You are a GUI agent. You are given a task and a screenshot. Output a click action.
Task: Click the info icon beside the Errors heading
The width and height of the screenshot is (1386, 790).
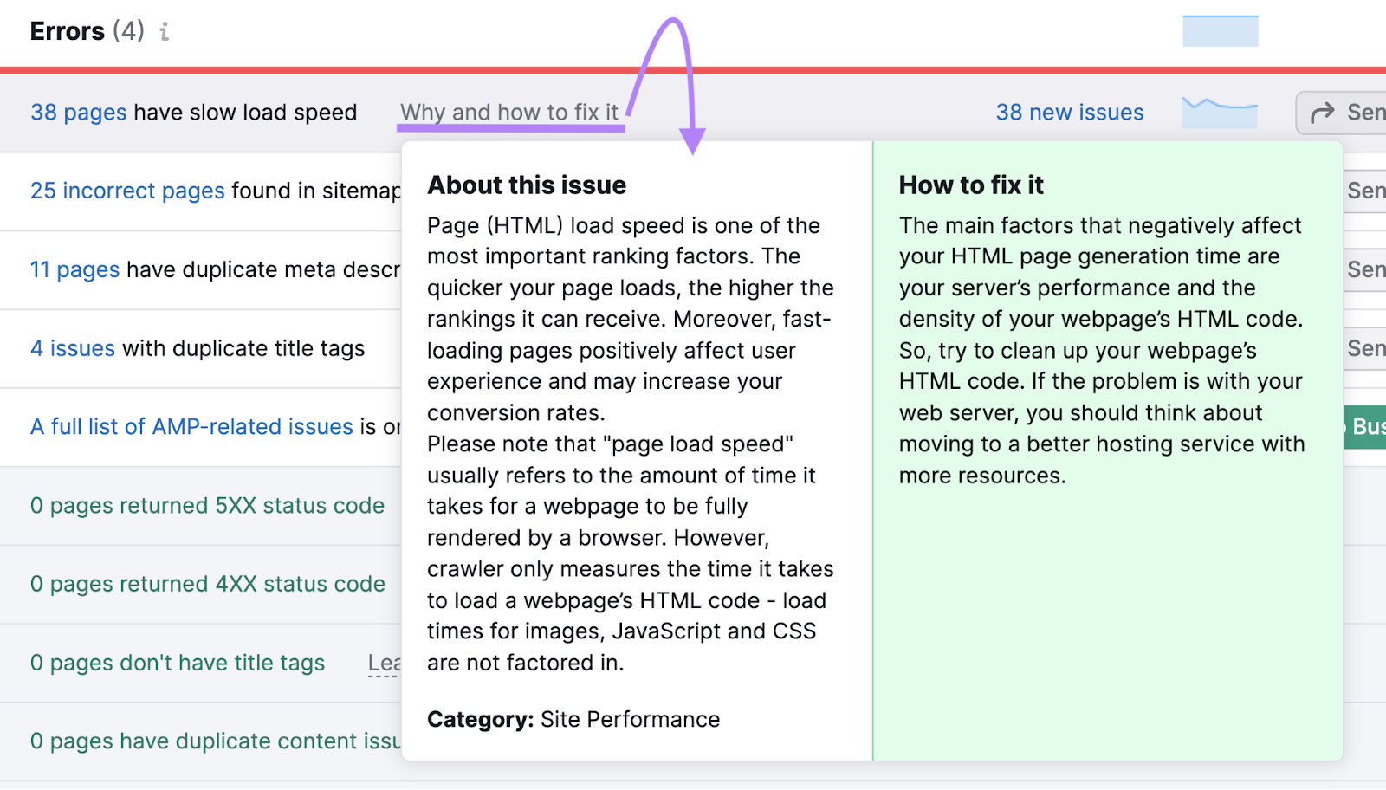pyautogui.click(x=164, y=31)
